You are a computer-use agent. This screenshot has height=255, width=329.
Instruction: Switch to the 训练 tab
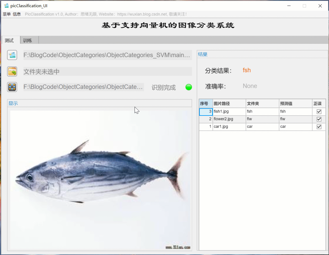(29, 40)
